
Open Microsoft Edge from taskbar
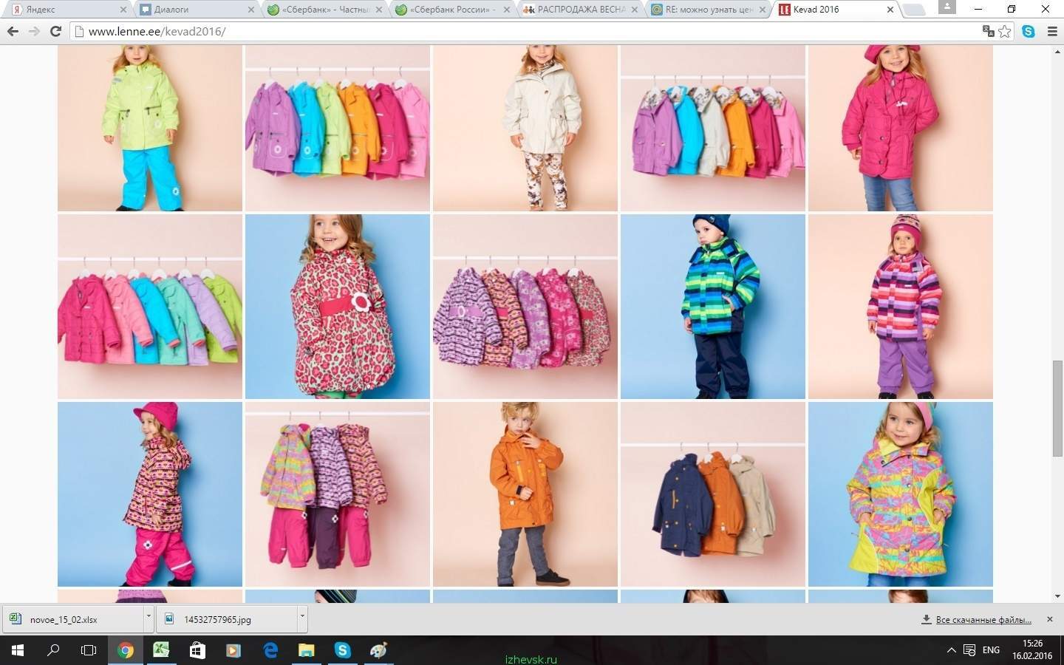click(270, 650)
